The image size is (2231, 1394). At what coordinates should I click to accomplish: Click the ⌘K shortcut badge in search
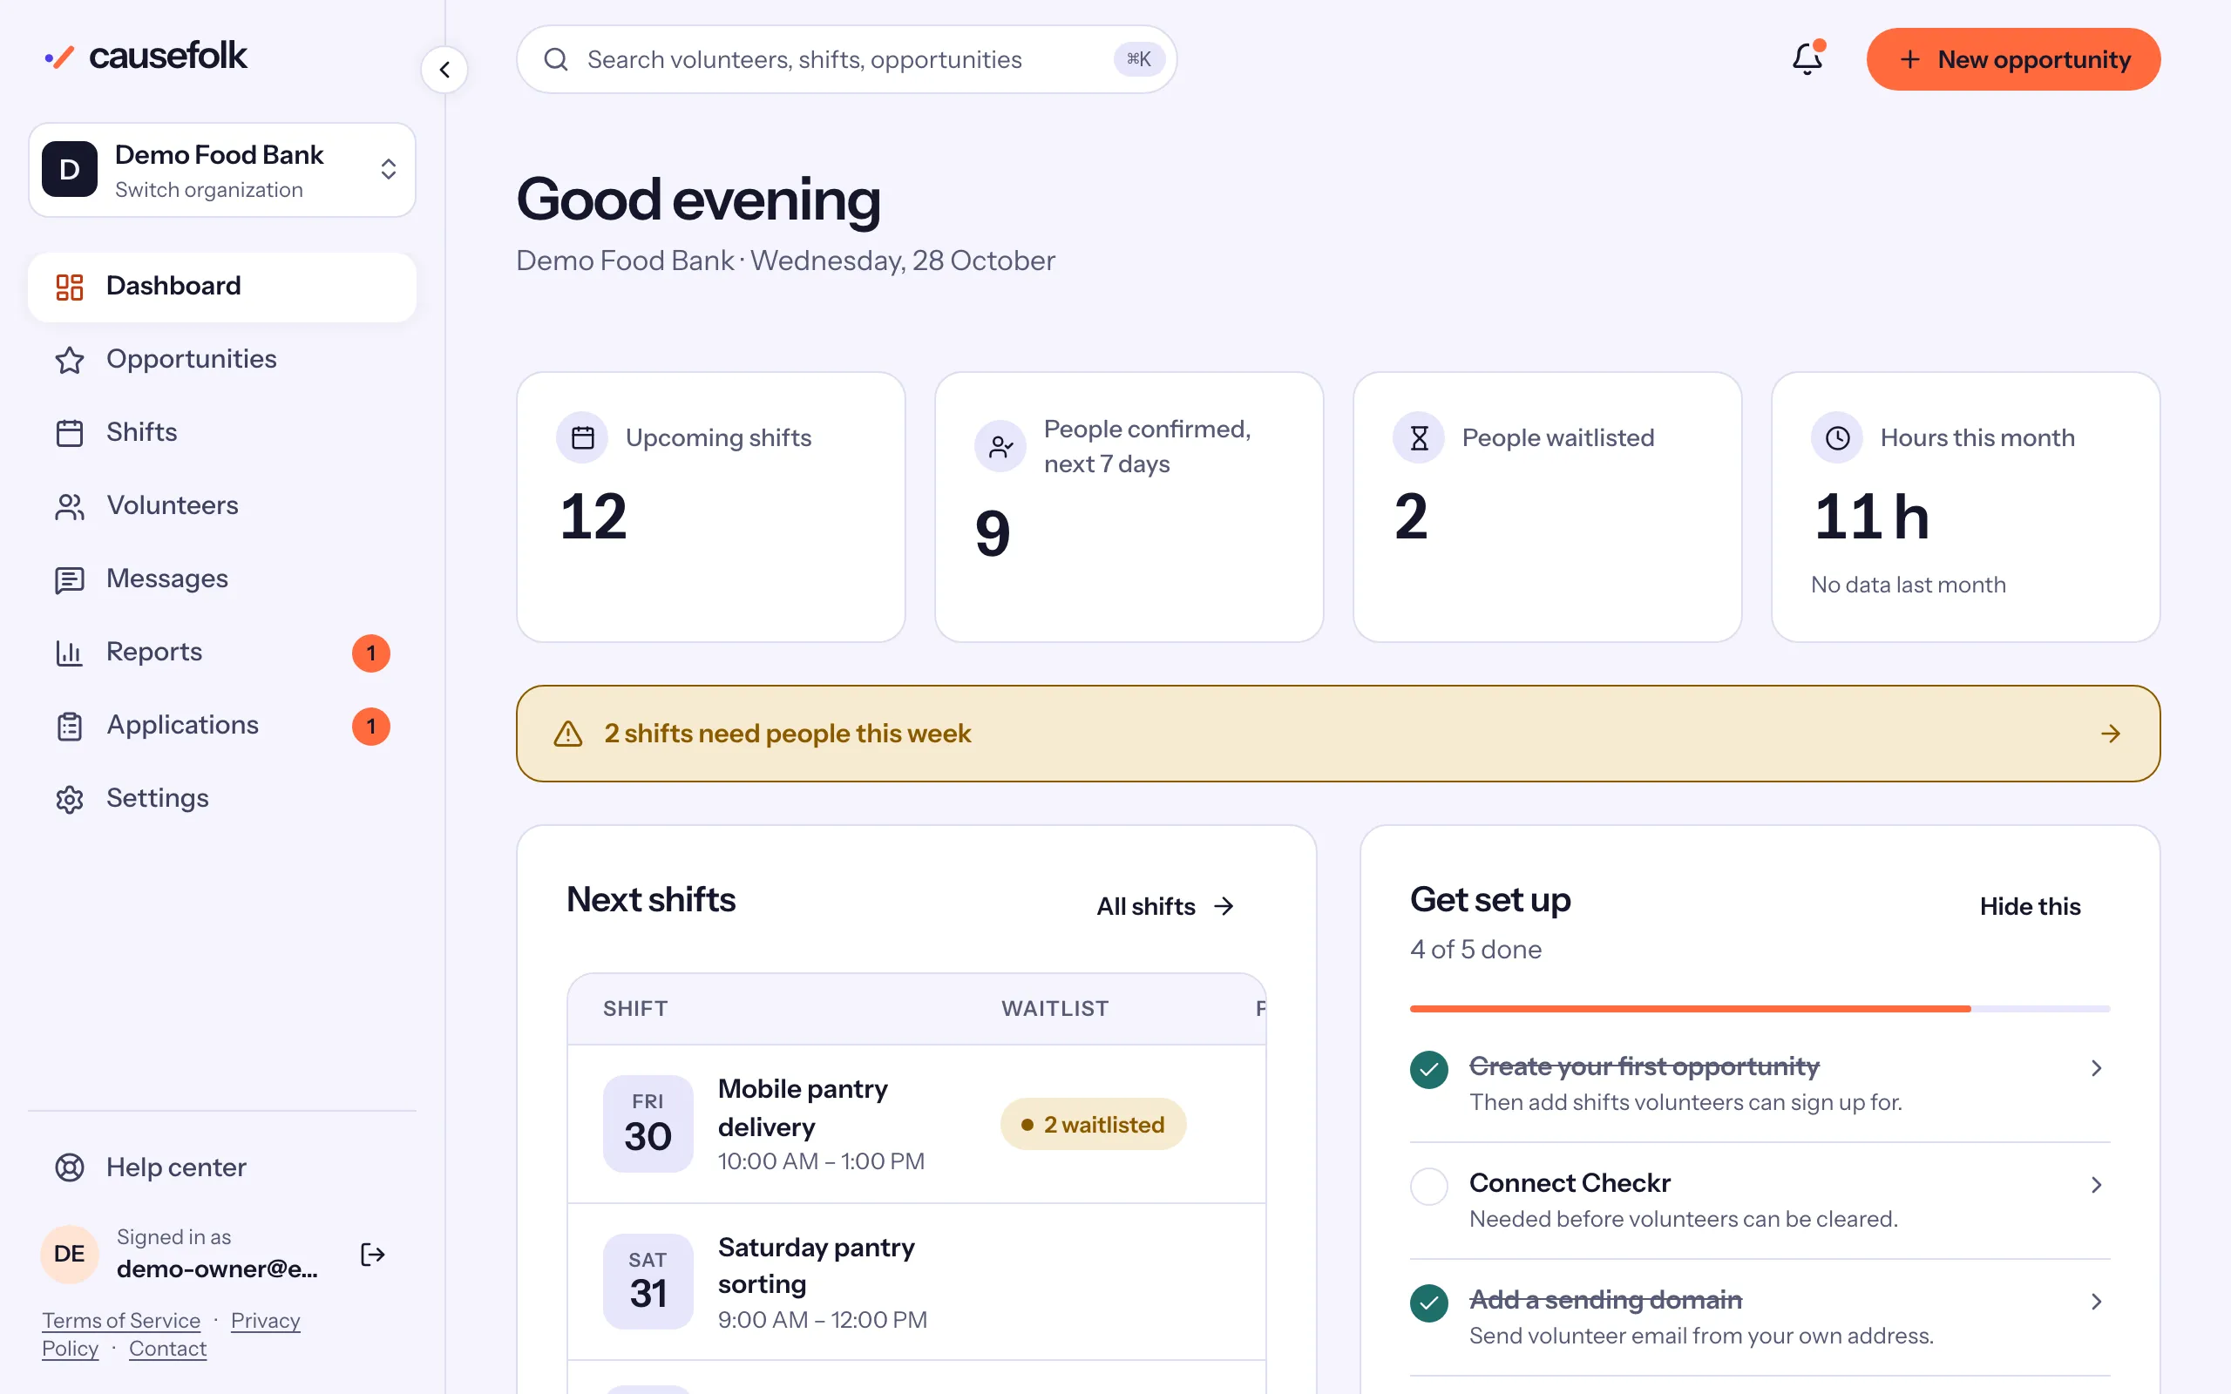1138,59
